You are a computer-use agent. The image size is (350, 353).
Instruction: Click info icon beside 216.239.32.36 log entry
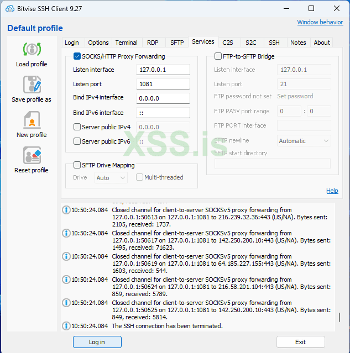(66, 210)
